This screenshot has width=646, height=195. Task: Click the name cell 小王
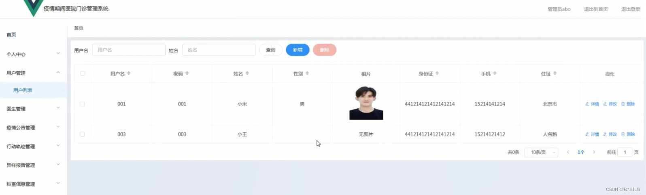click(x=242, y=134)
